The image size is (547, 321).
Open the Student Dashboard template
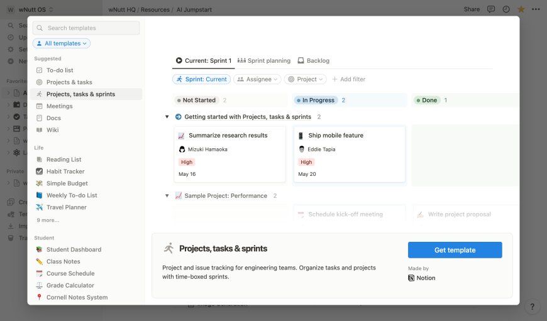74,249
